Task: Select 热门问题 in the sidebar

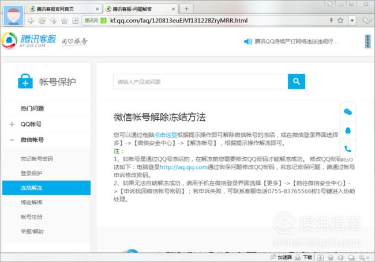Action: [32, 109]
